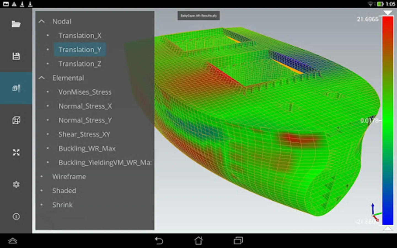397x248 pixels.
Task: Select Translation_X result
Action: tap(80, 36)
